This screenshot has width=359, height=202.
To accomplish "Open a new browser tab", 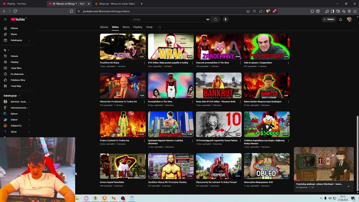I will tap(142, 4).
